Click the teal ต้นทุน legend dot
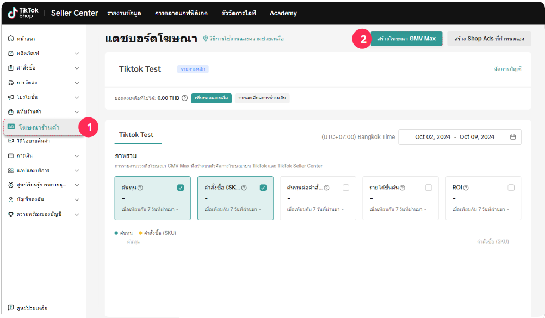Image resolution: width=545 pixels, height=318 pixels. point(116,233)
